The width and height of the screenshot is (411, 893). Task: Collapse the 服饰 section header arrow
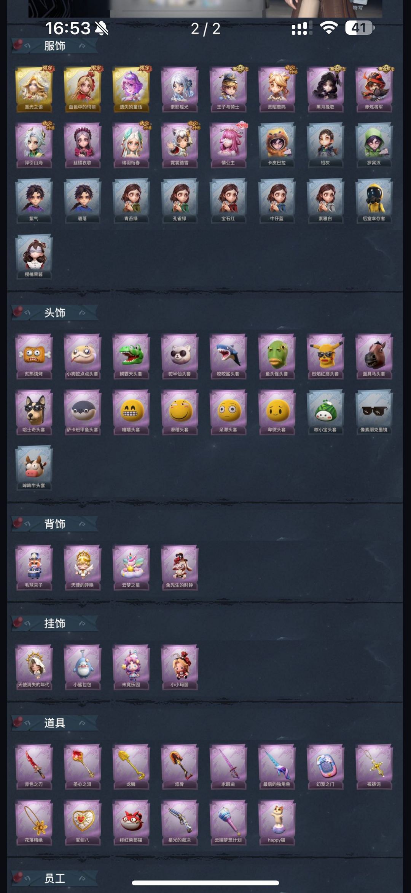[82, 46]
